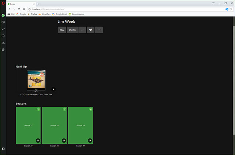
Task: Click the address bar showing localhost
Action: point(126,9)
